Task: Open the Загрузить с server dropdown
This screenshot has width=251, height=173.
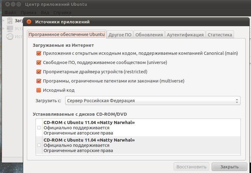Action: point(153,101)
